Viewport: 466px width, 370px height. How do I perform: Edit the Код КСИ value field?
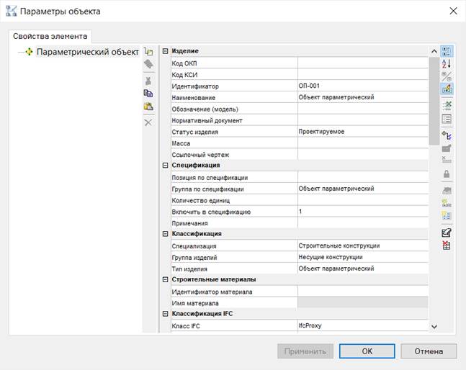pyautogui.click(x=363, y=75)
